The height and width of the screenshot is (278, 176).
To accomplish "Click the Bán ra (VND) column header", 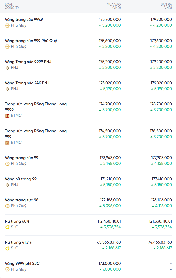I will pyautogui.click(x=166, y=6).
